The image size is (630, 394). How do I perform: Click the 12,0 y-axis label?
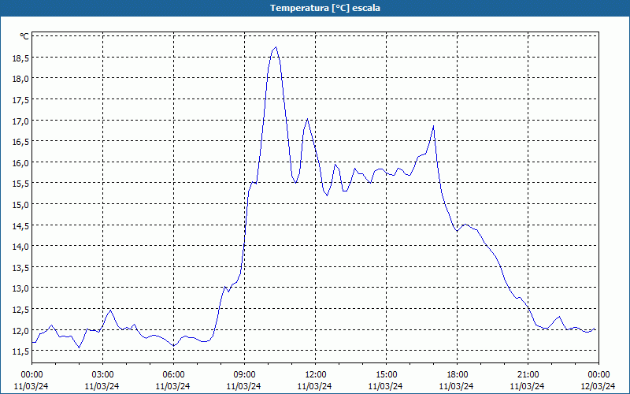click(x=20, y=331)
